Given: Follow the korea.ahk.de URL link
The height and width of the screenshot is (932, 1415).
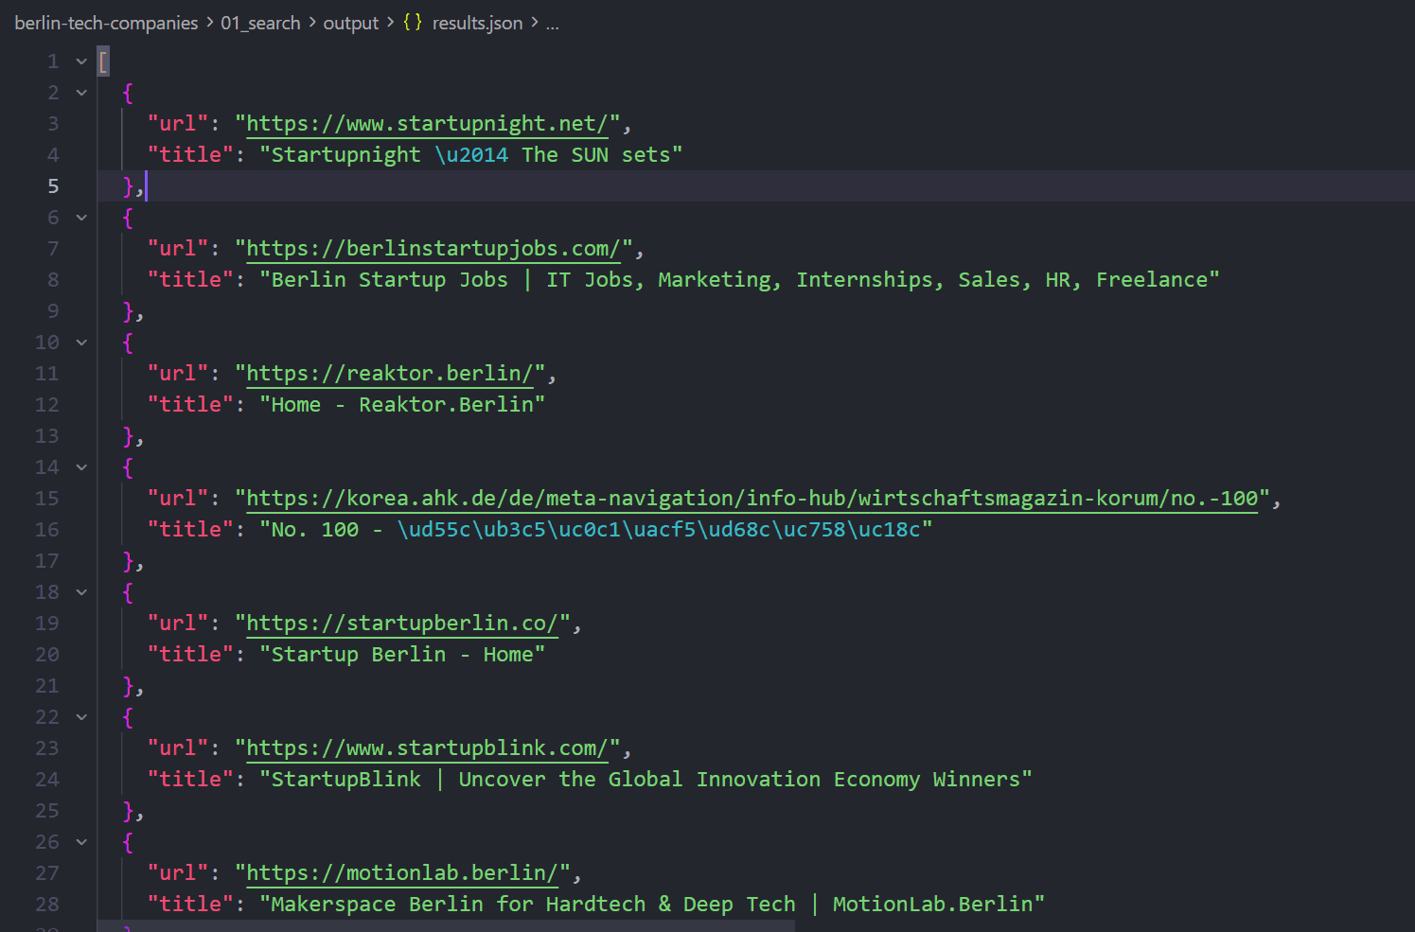Looking at the screenshot, I should pyautogui.click(x=752, y=499).
